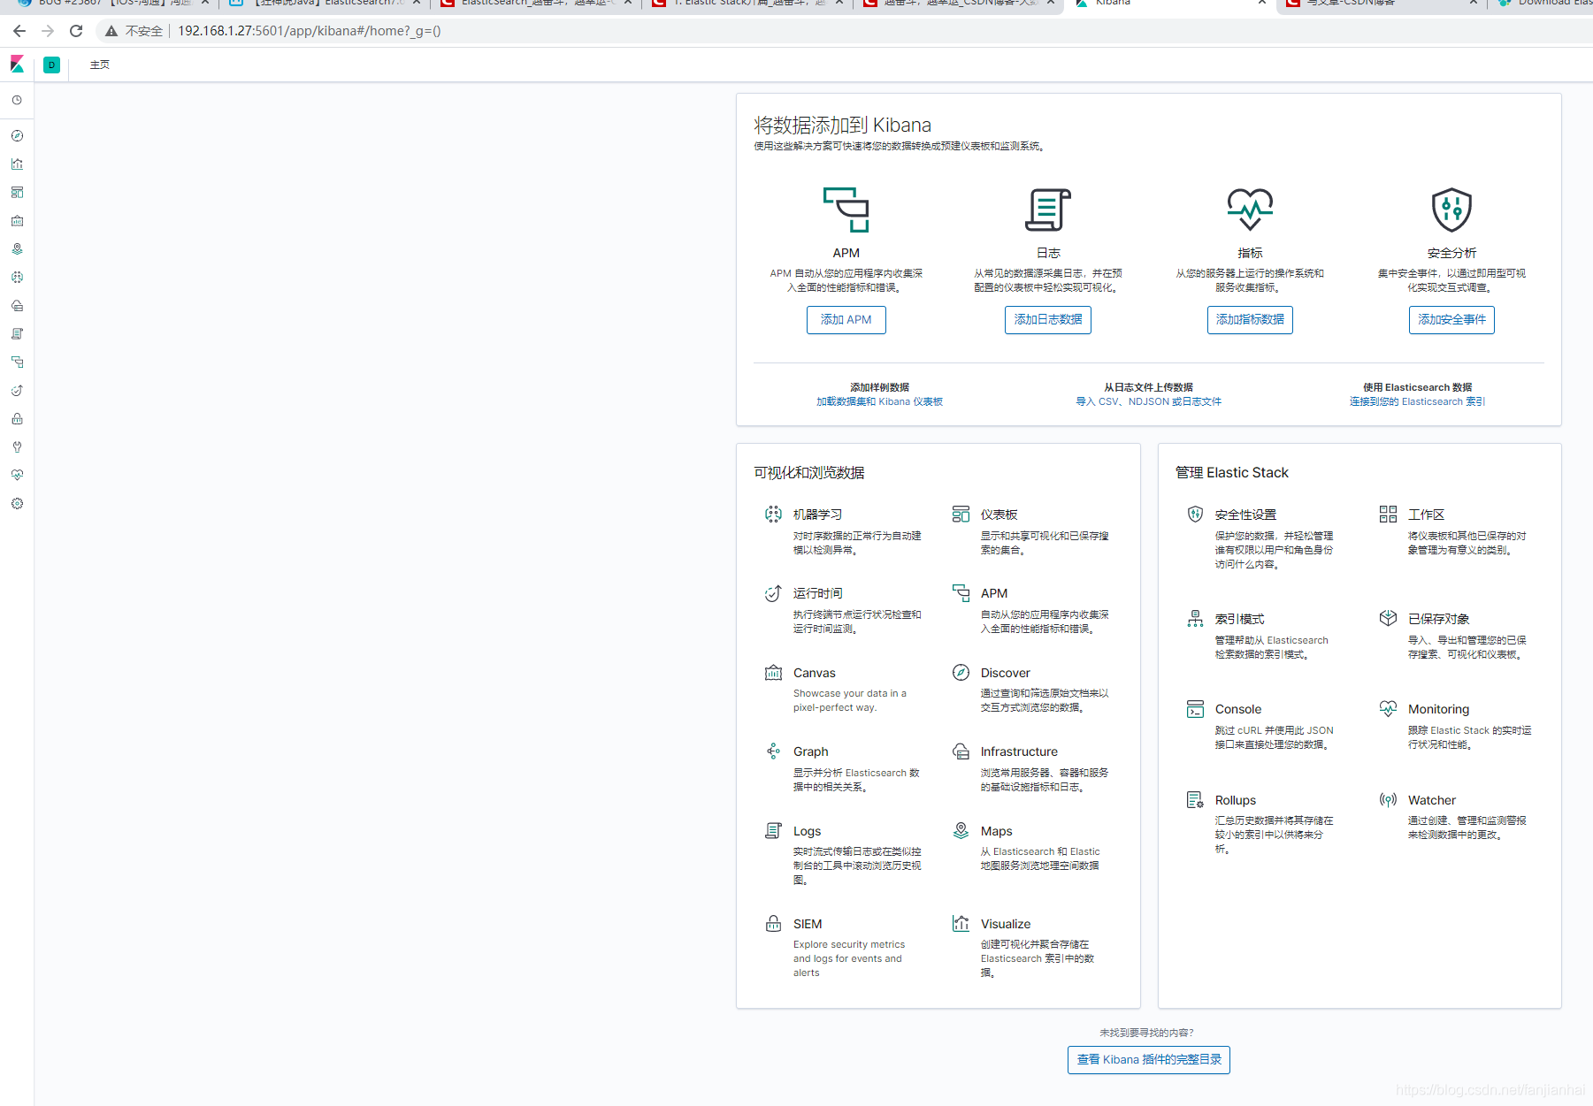Image resolution: width=1593 pixels, height=1106 pixels.
Task: Open the Discover card
Action: tap(1034, 689)
